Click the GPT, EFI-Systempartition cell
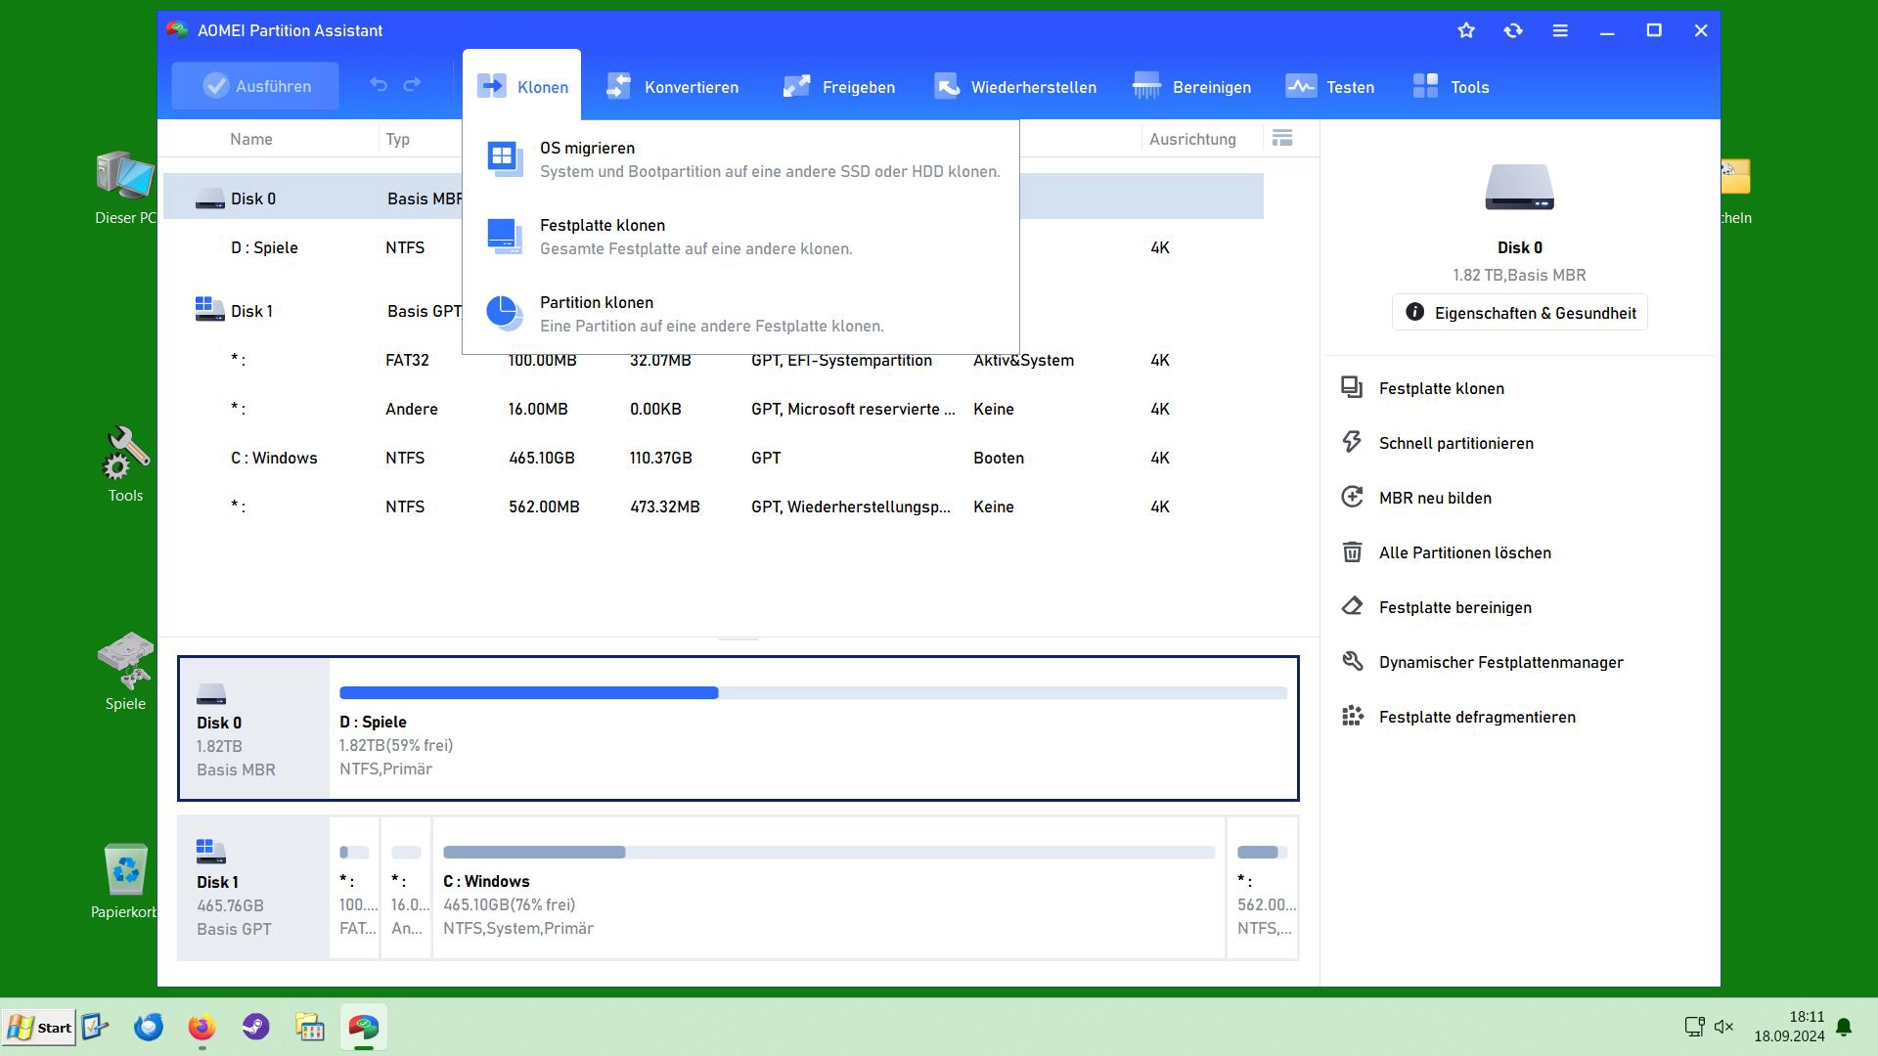The image size is (1878, 1056). [x=841, y=360]
